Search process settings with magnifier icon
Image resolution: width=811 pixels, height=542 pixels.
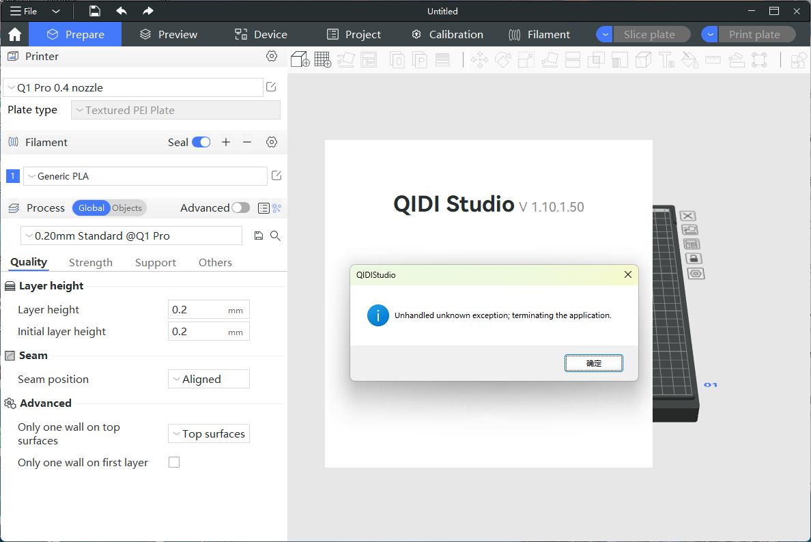[x=275, y=236]
